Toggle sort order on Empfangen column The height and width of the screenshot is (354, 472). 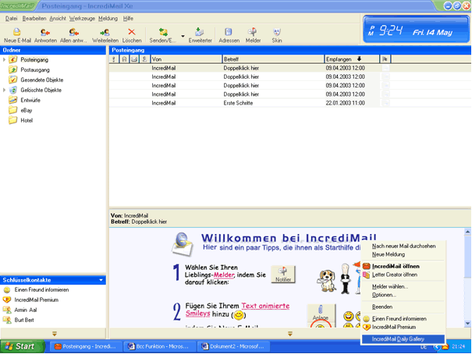point(352,59)
